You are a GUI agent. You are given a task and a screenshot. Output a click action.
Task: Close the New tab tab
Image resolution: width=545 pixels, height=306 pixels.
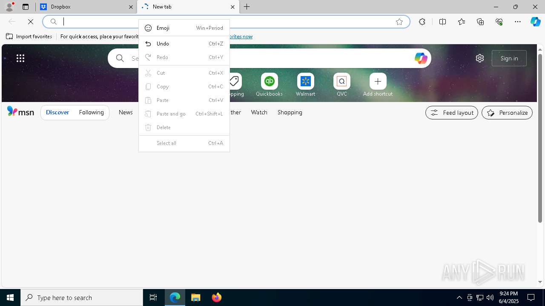click(232, 7)
